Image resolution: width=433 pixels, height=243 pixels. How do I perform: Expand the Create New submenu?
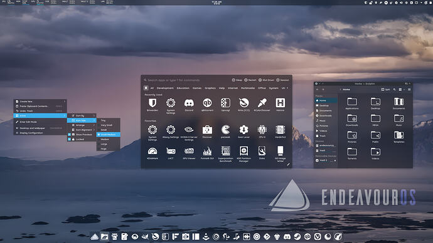coord(40,101)
